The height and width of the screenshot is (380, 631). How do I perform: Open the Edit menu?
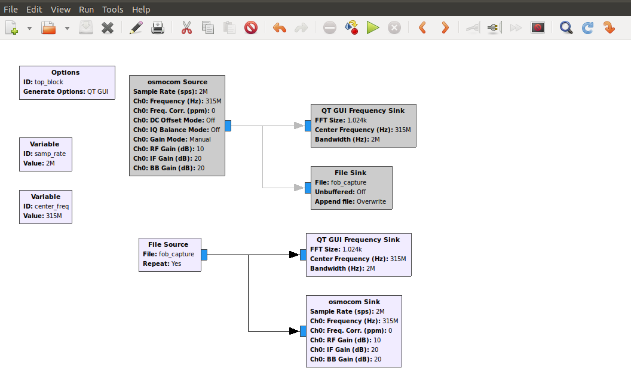coord(34,9)
